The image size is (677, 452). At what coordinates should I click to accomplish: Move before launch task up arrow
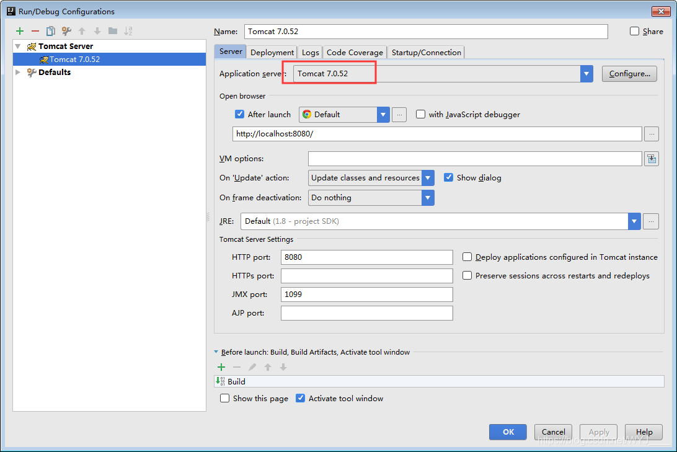[x=268, y=367]
